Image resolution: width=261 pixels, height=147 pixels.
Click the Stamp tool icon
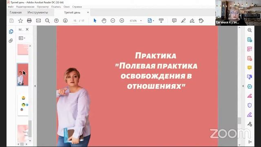tap(201, 21)
